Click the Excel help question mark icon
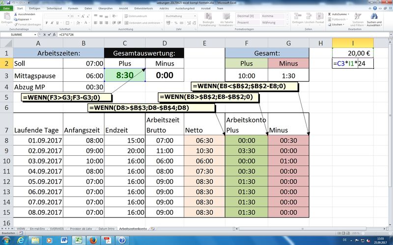The image size is (393, 245). pyautogui.click(x=375, y=8)
